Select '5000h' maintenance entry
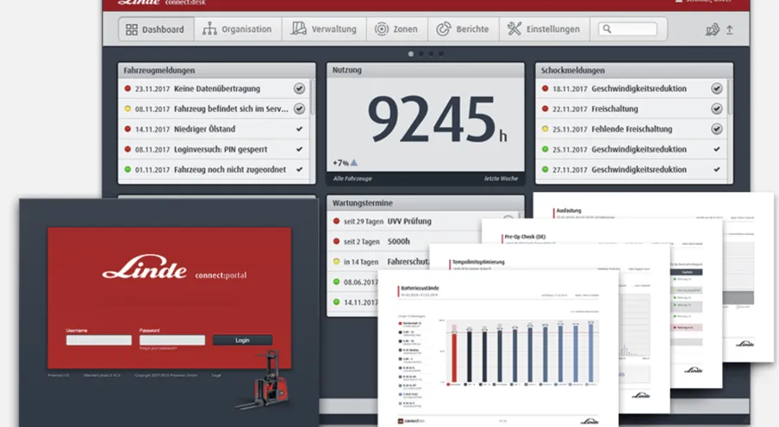Screen dimensions: 779x427 pos(398,241)
